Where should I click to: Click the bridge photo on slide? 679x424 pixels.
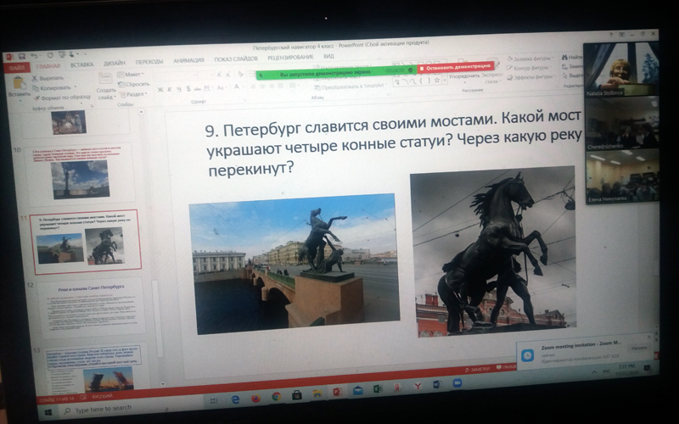[x=295, y=264]
